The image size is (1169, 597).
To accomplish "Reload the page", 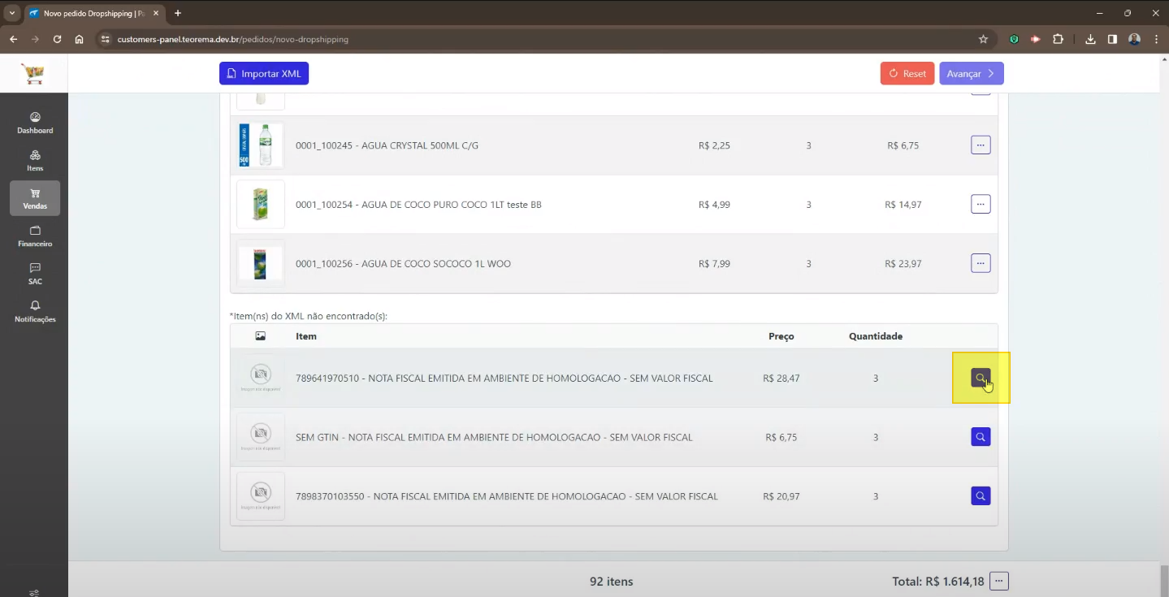I will pyautogui.click(x=57, y=39).
